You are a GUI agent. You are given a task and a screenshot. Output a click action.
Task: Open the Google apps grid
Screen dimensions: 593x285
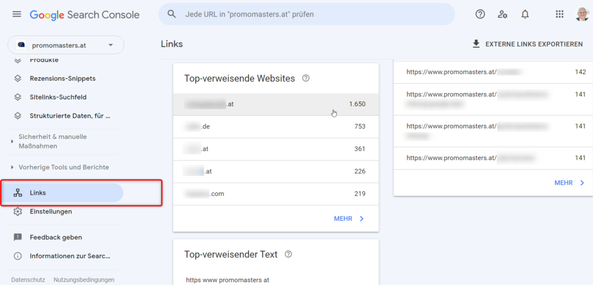coord(559,14)
